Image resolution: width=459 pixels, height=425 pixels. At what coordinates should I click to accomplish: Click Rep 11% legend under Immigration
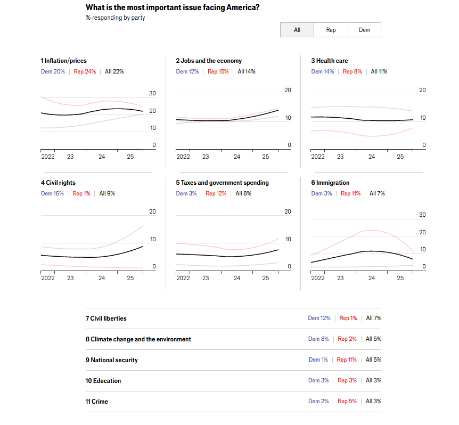point(350,193)
